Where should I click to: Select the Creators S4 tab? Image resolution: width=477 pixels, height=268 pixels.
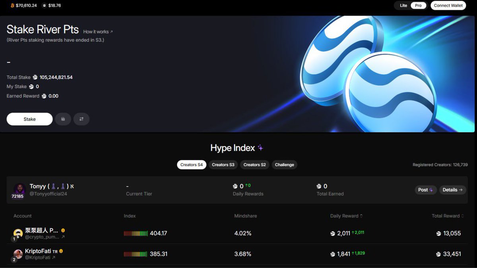pyautogui.click(x=192, y=165)
